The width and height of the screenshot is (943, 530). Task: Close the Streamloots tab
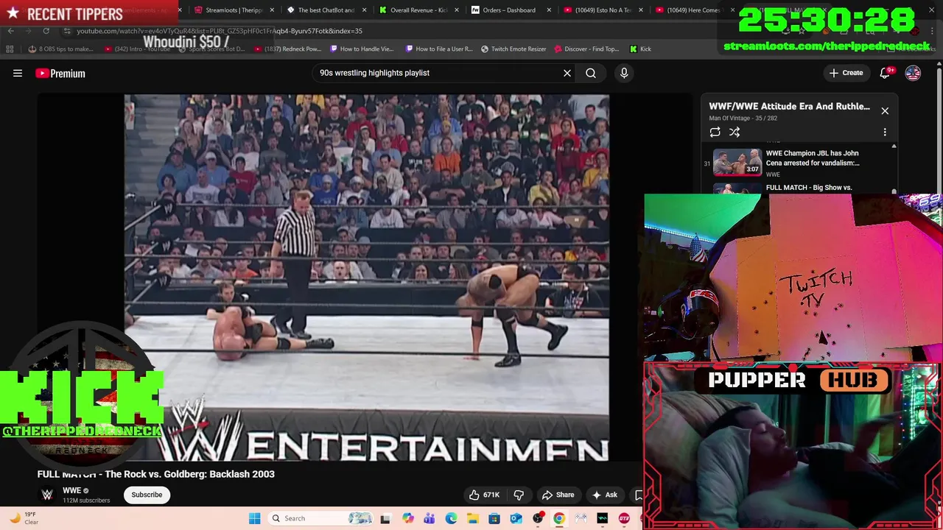pyautogui.click(x=272, y=10)
